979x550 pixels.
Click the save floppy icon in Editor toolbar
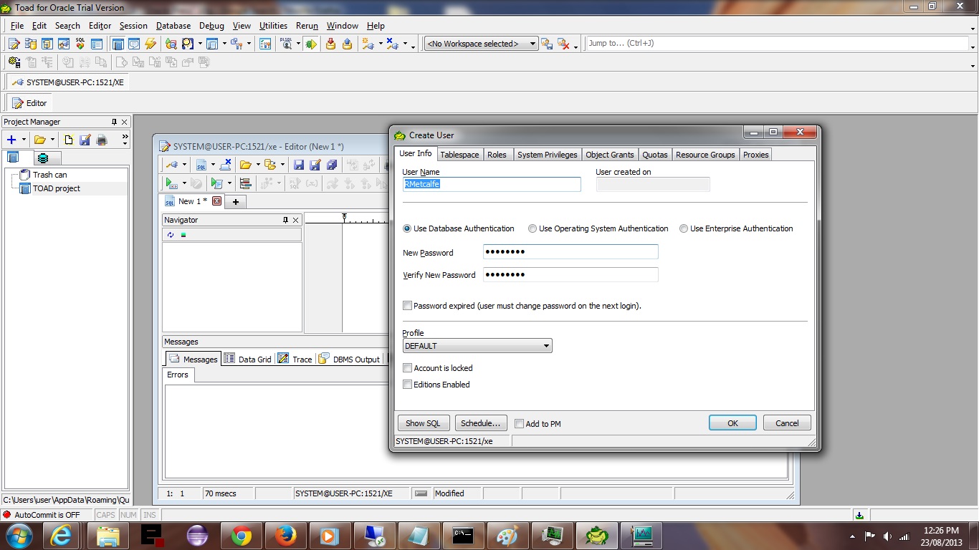pos(299,165)
